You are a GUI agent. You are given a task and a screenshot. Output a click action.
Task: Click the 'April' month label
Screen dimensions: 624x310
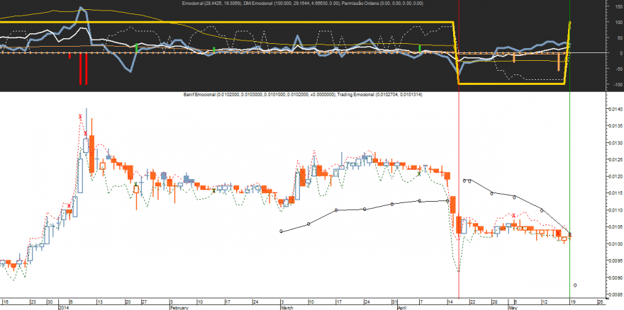403,308
